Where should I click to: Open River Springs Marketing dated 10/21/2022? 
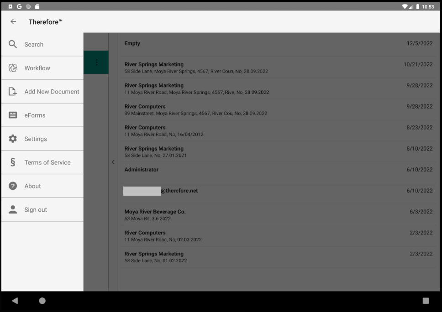279,68
